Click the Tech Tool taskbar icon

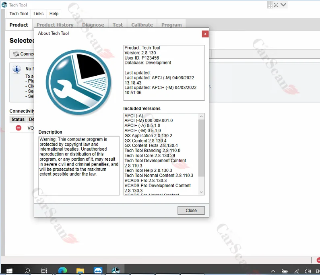[x=116, y=270]
